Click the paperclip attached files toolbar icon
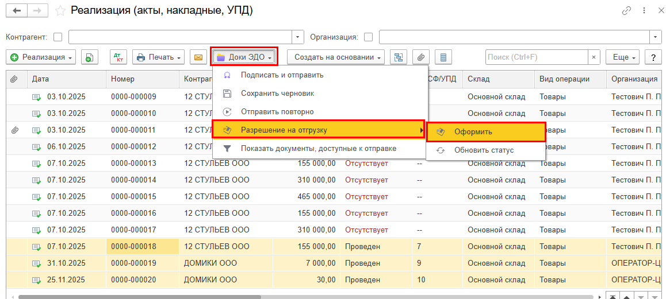 tap(420, 57)
